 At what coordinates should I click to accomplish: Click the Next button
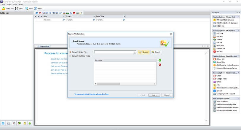(154, 95)
